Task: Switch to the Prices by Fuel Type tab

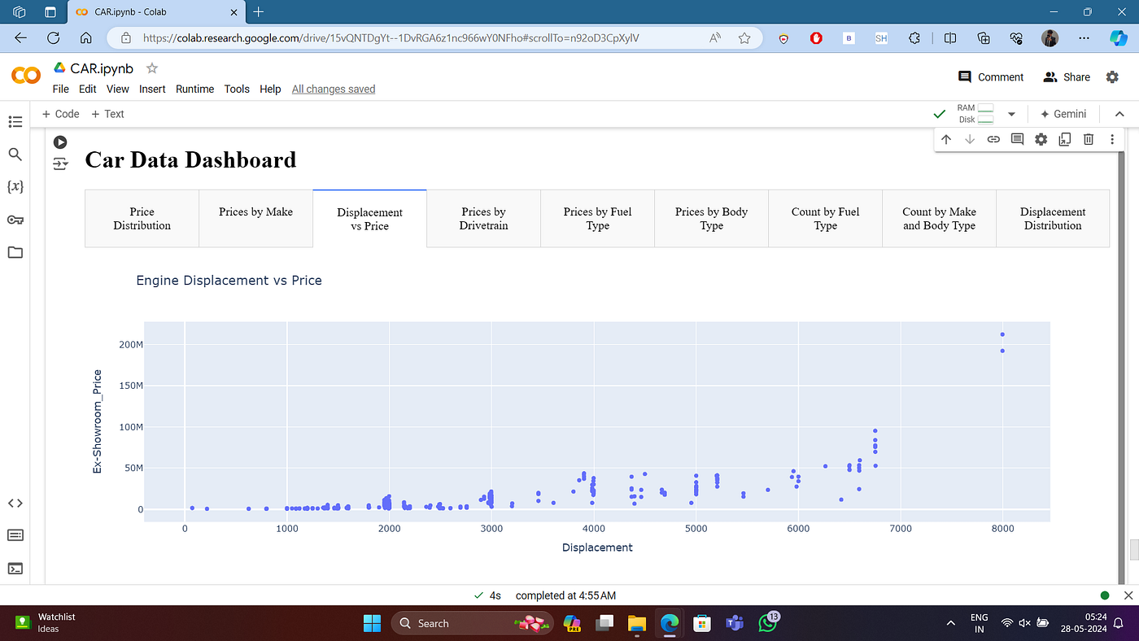Action: [597, 219]
